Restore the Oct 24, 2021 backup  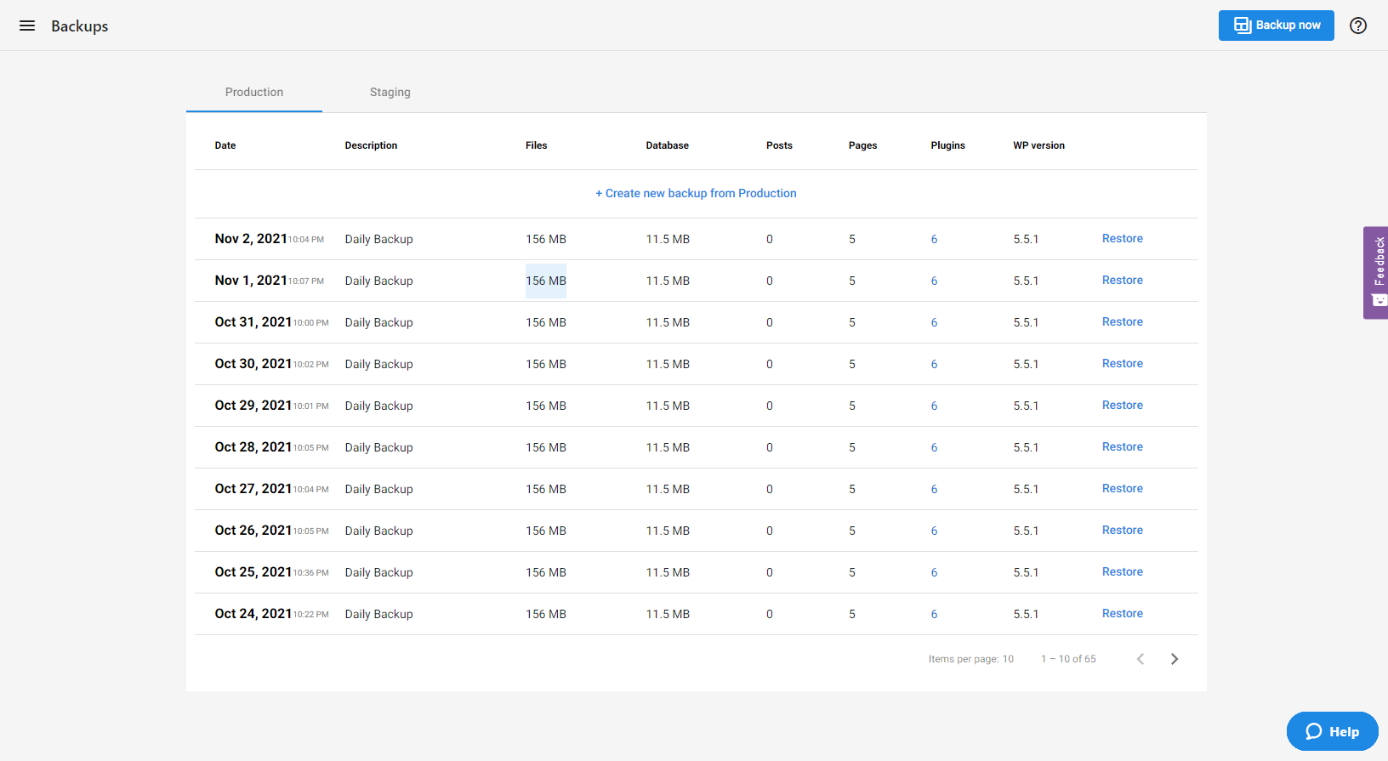1122,614
